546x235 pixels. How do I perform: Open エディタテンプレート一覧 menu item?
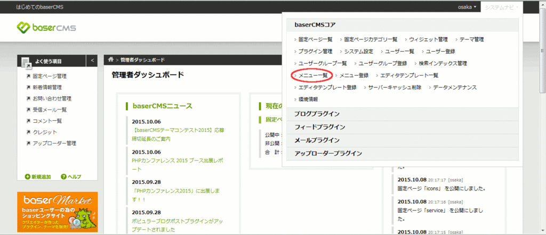409,75
